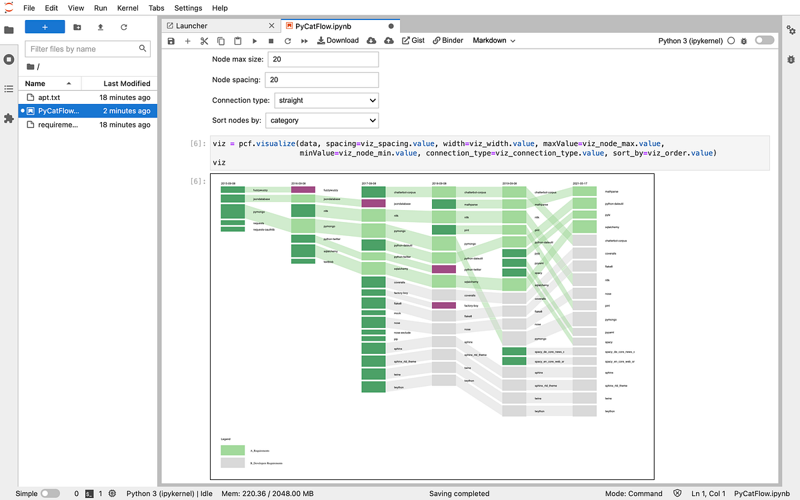
Task: Open the file browser sidebar panel
Action: (x=9, y=29)
